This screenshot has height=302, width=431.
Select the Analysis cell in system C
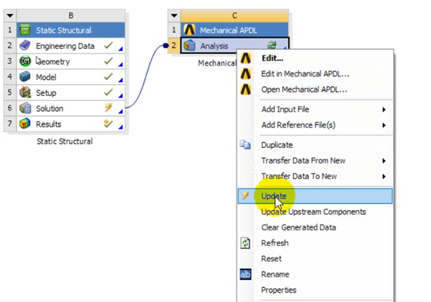point(235,45)
